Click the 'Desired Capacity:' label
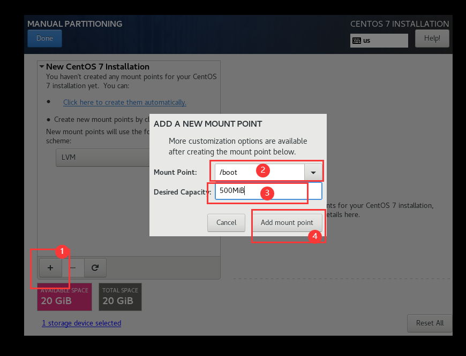The image size is (466, 356). [x=183, y=192]
